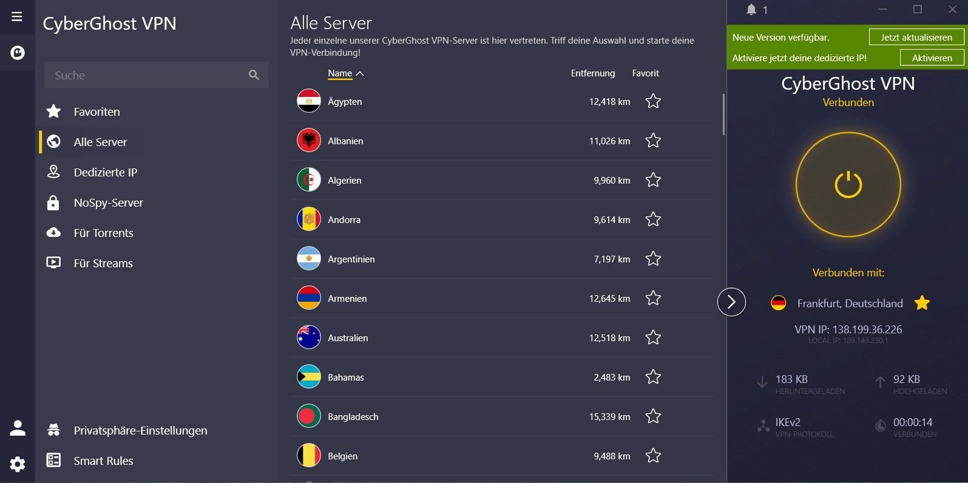This screenshot has width=968, height=483.
Task: Click the notification bell icon
Action: pos(751,10)
